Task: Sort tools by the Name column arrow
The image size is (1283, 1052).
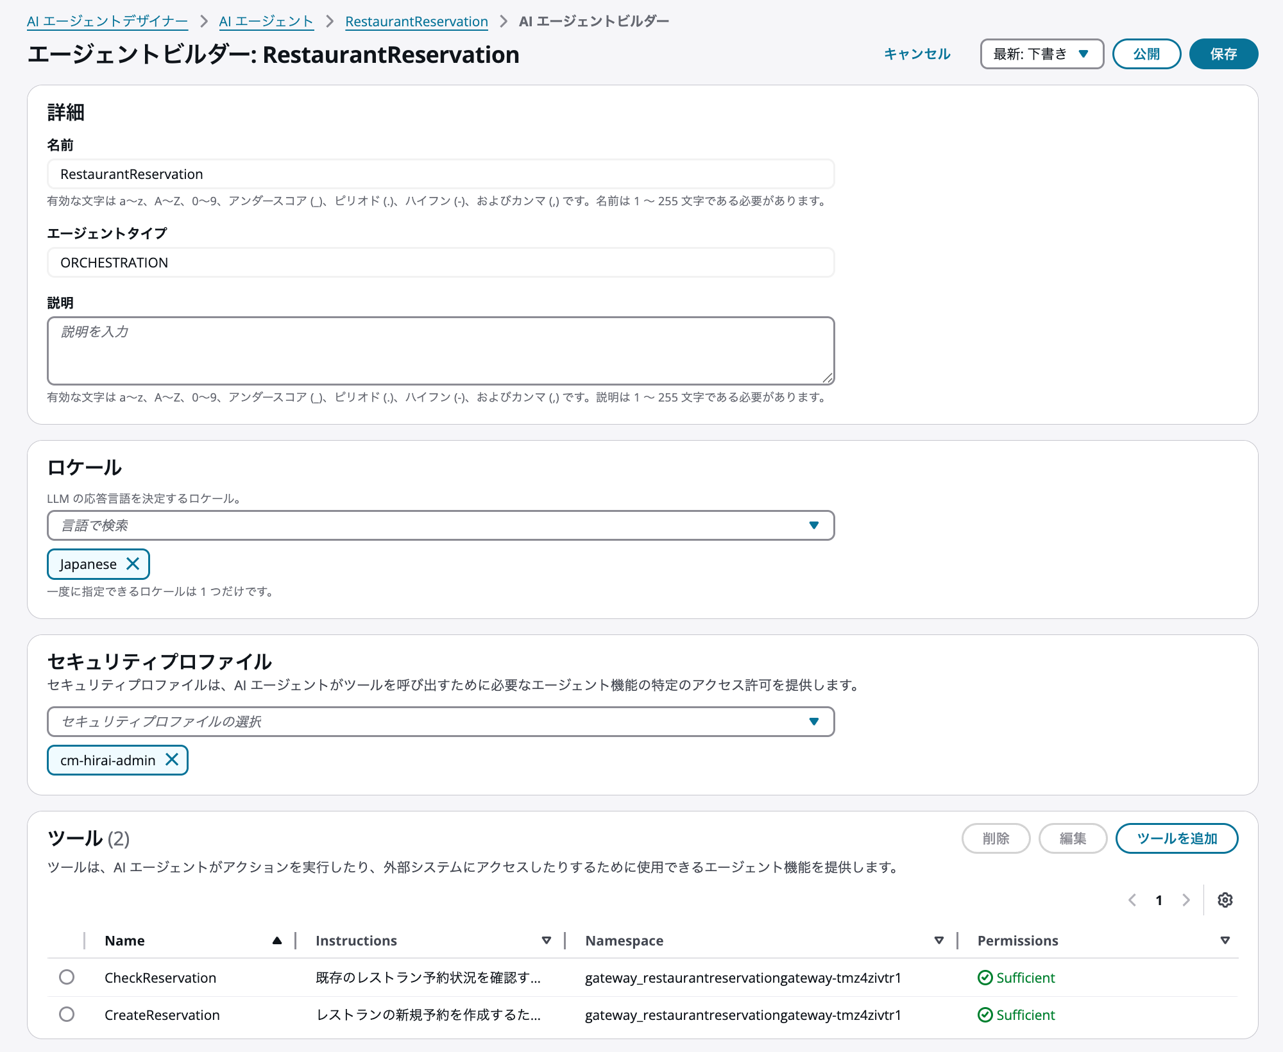Action: [x=277, y=940]
